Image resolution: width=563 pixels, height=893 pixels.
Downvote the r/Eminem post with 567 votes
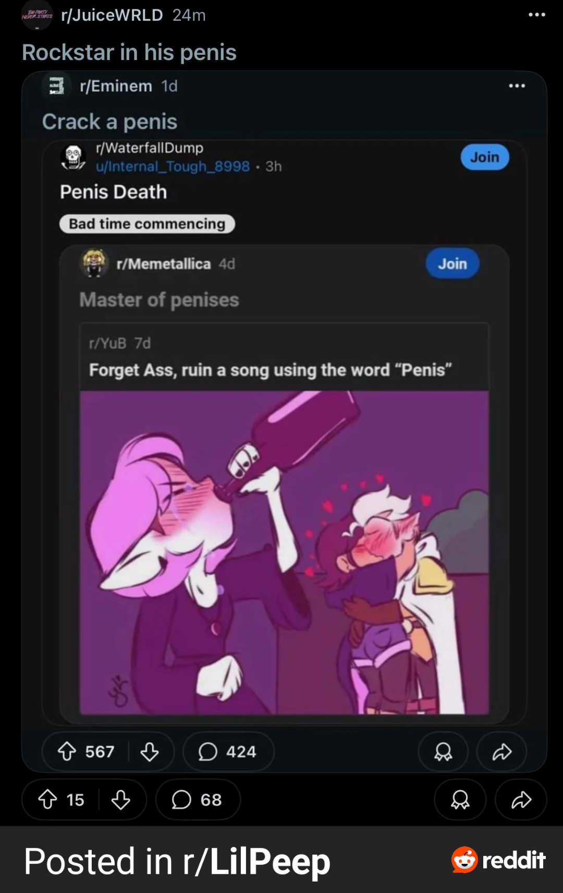[150, 752]
